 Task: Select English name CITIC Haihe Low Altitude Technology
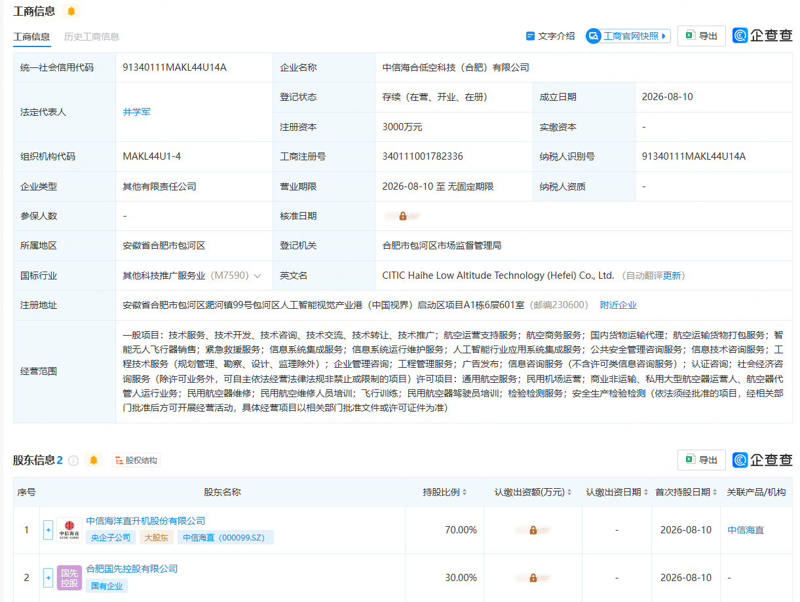click(499, 275)
